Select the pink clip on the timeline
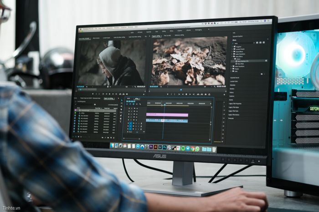Screen dimensions: 319x212 click(x=167, y=115)
